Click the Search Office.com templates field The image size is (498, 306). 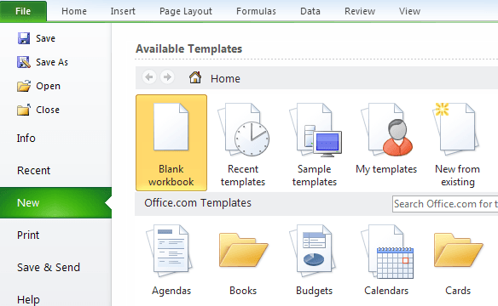[x=445, y=204]
